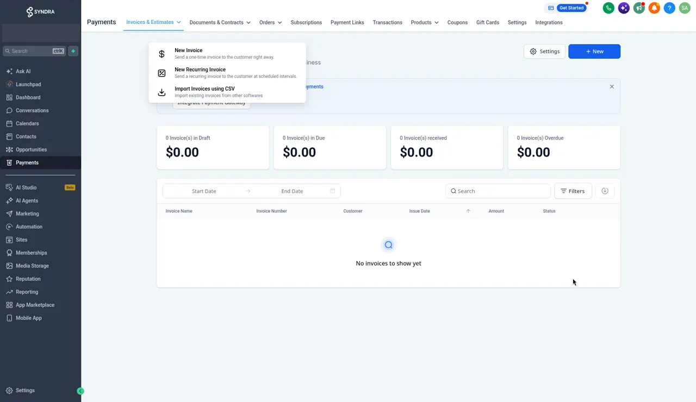Screen dimensions: 696x402
Task: Open the Gift Cards tab
Action: tap(488, 22)
